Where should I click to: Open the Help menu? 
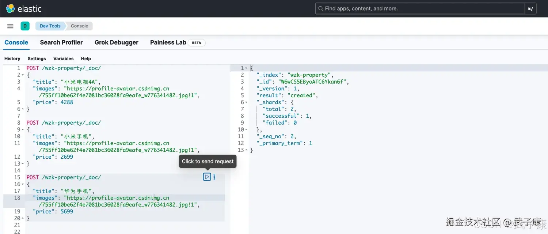coord(86,58)
